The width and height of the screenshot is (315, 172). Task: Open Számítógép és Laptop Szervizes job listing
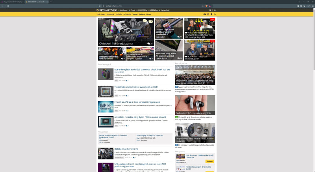pos(150,135)
